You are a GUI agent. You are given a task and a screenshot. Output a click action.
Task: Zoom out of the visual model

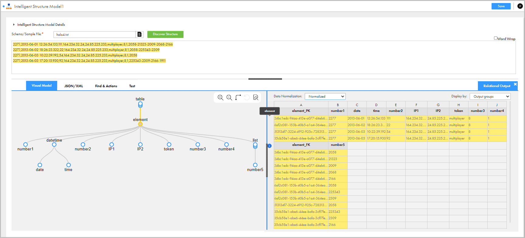click(x=229, y=97)
